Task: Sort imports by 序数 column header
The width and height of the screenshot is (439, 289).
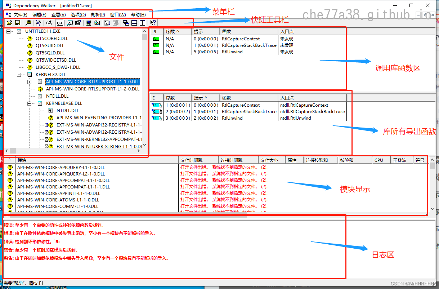Action: point(178,32)
